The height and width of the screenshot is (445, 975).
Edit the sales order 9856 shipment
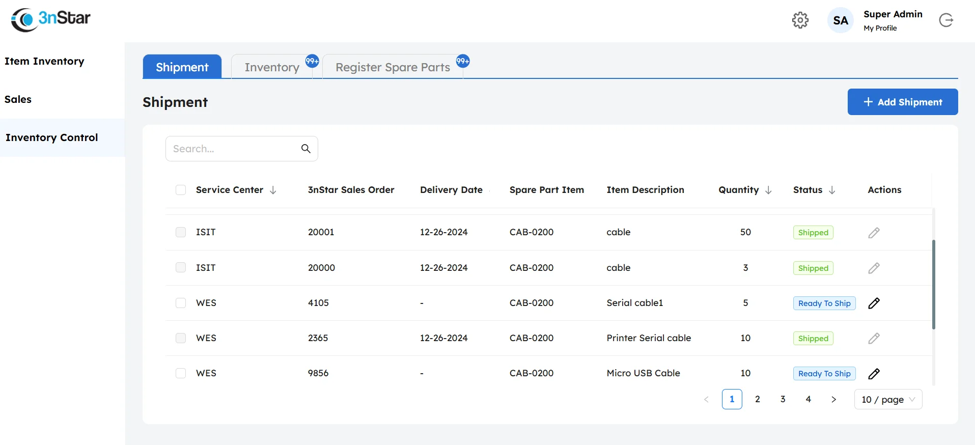[874, 374]
